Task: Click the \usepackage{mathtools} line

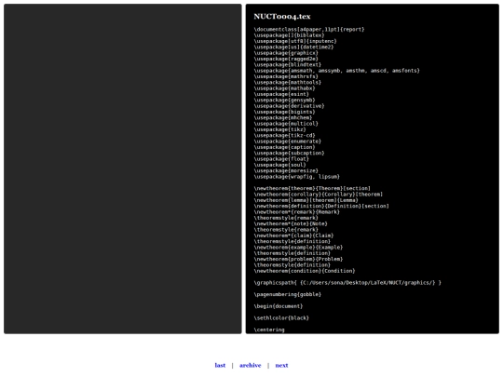Action: [288, 83]
